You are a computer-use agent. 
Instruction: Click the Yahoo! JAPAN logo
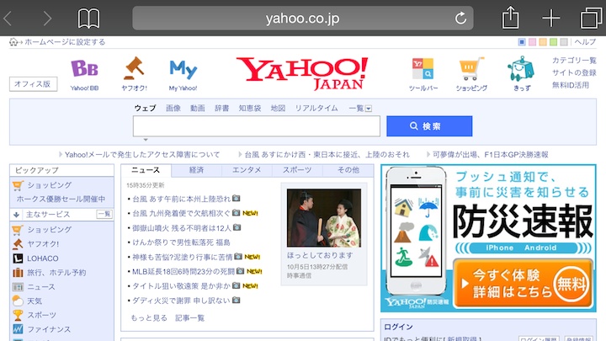(302, 73)
